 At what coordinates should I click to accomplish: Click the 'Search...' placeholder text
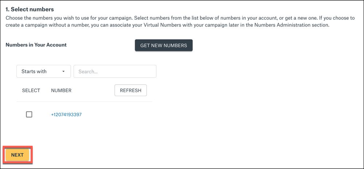(88, 72)
